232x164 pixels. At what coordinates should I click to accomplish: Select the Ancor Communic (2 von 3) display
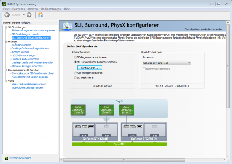[x=106, y=110]
